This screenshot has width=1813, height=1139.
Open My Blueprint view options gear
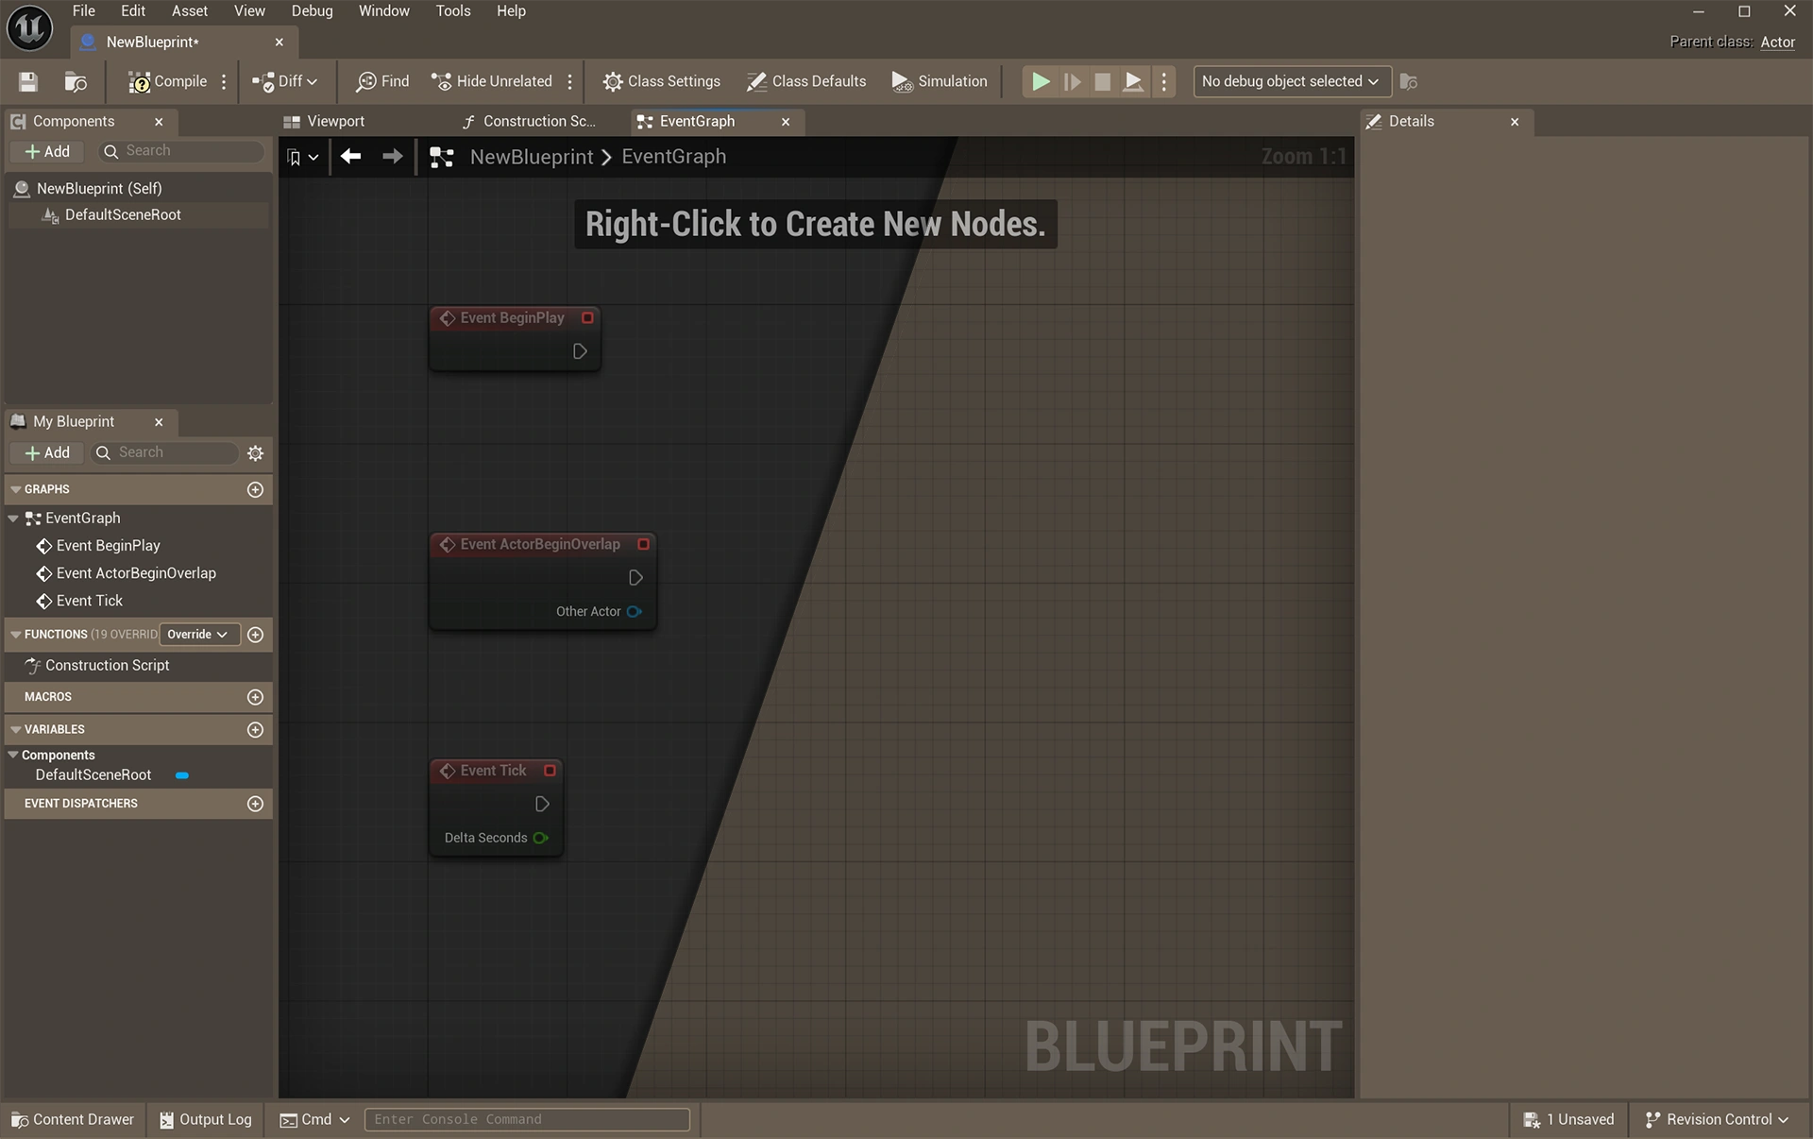click(x=255, y=453)
